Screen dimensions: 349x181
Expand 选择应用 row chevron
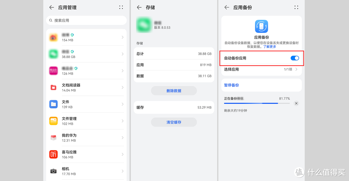[296, 69]
